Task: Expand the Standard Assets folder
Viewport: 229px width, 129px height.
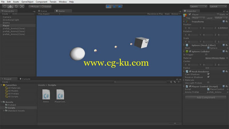Action: (x=4, y=111)
